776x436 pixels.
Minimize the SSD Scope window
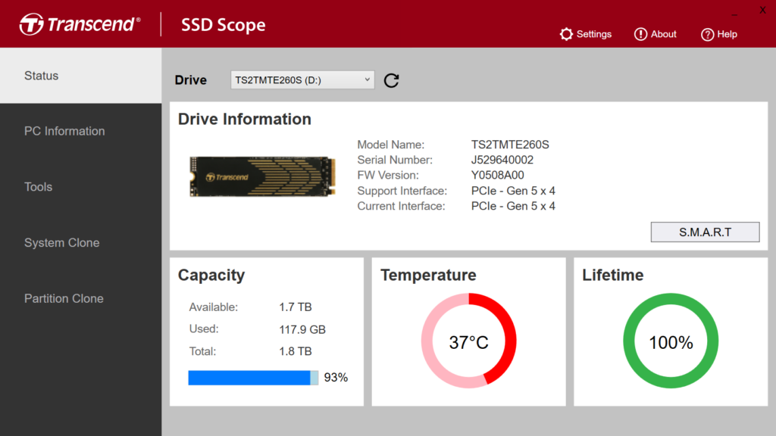coord(735,11)
